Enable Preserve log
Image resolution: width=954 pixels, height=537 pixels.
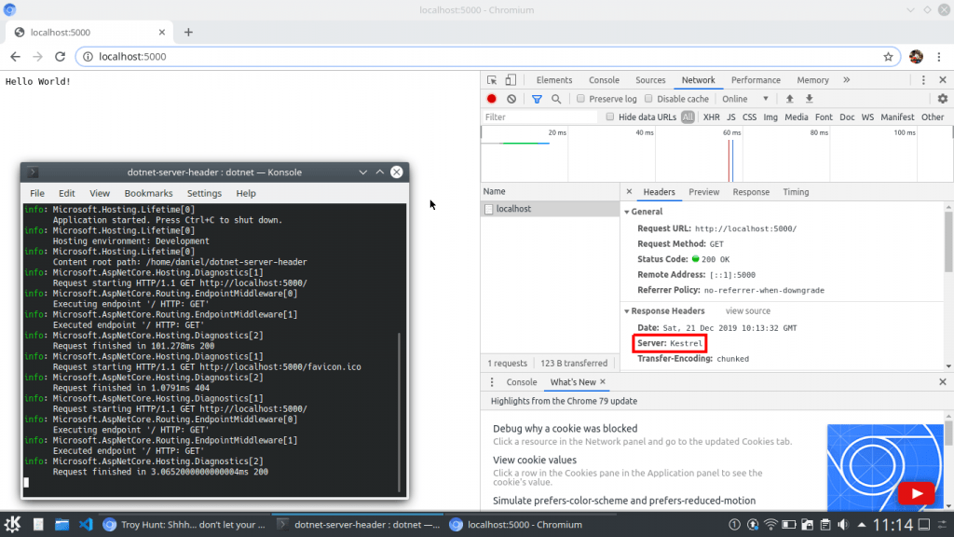click(580, 99)
